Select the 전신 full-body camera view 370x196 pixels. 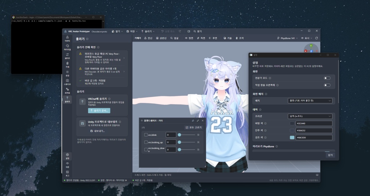[x=148, y=38]
